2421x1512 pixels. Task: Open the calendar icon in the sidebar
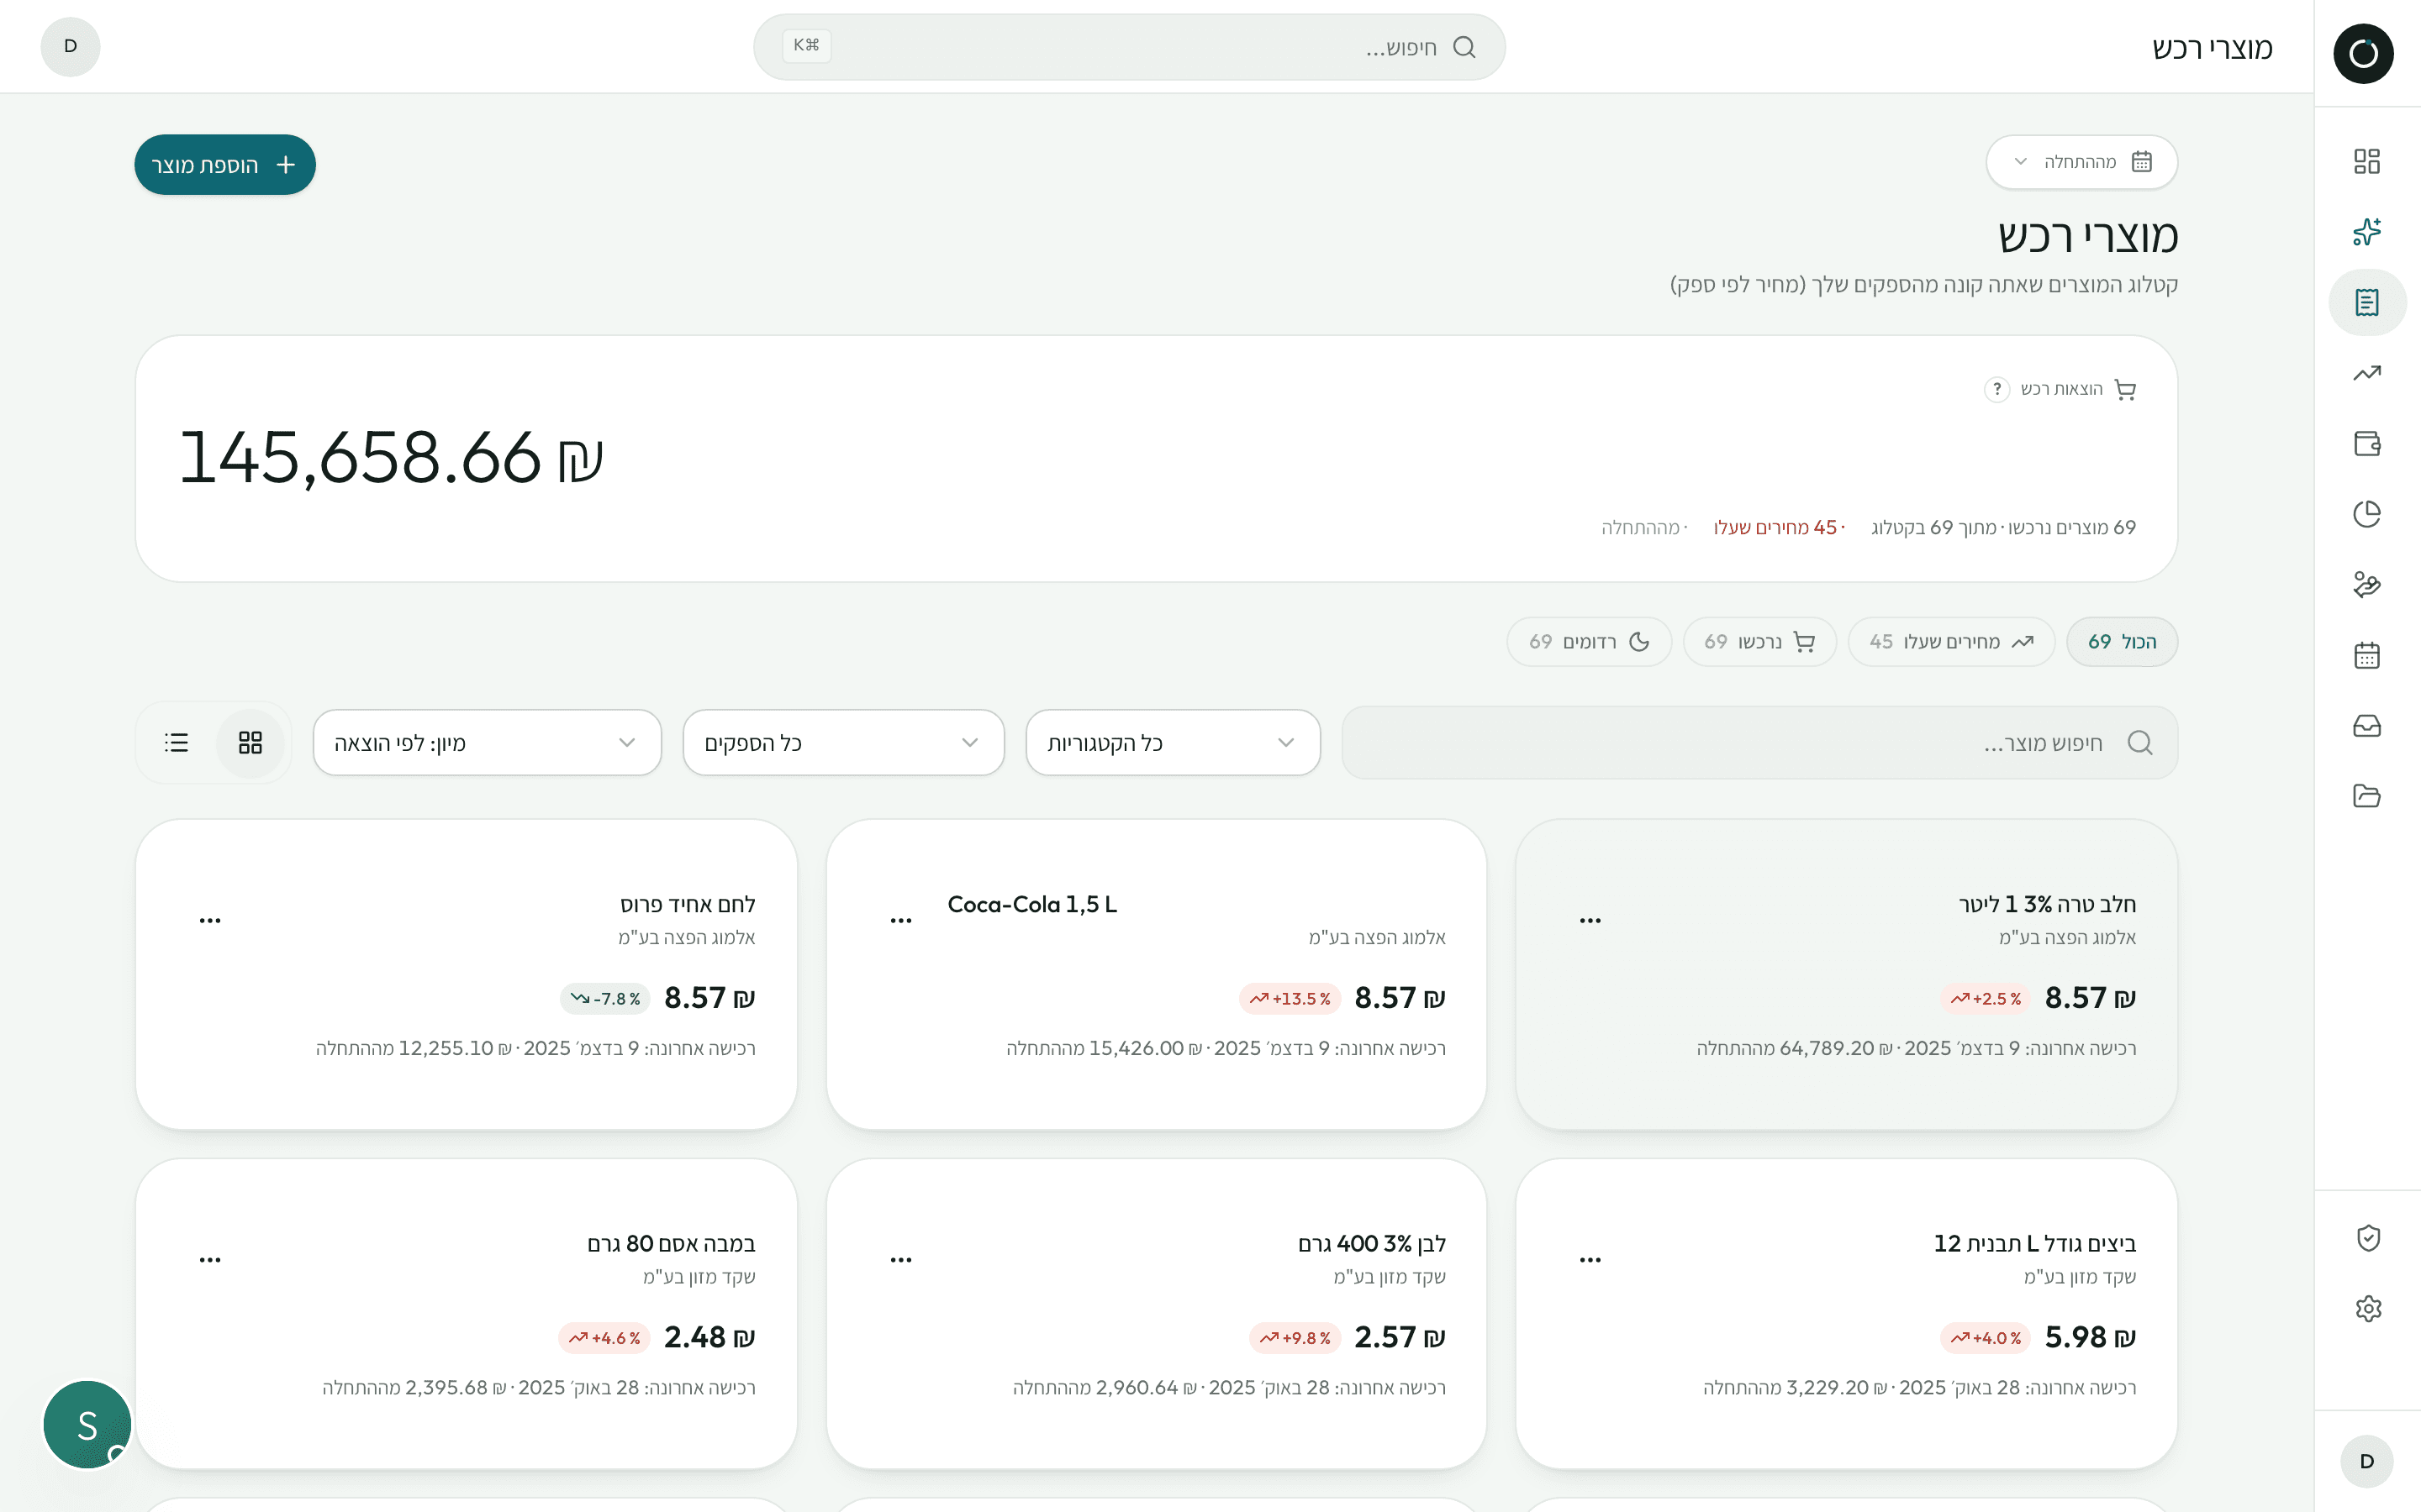tap(2367, 655)
